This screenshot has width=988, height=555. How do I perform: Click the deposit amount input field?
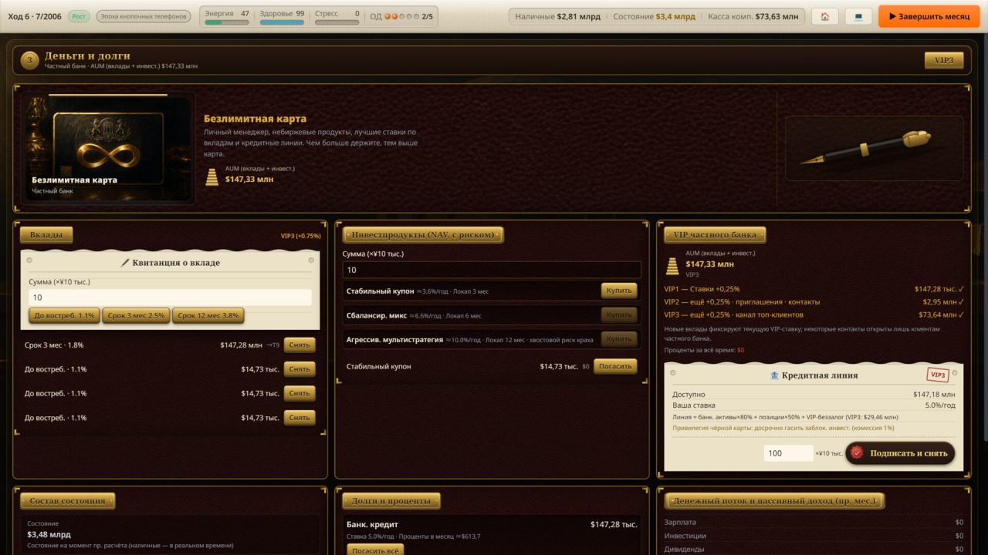click(170, 298)
